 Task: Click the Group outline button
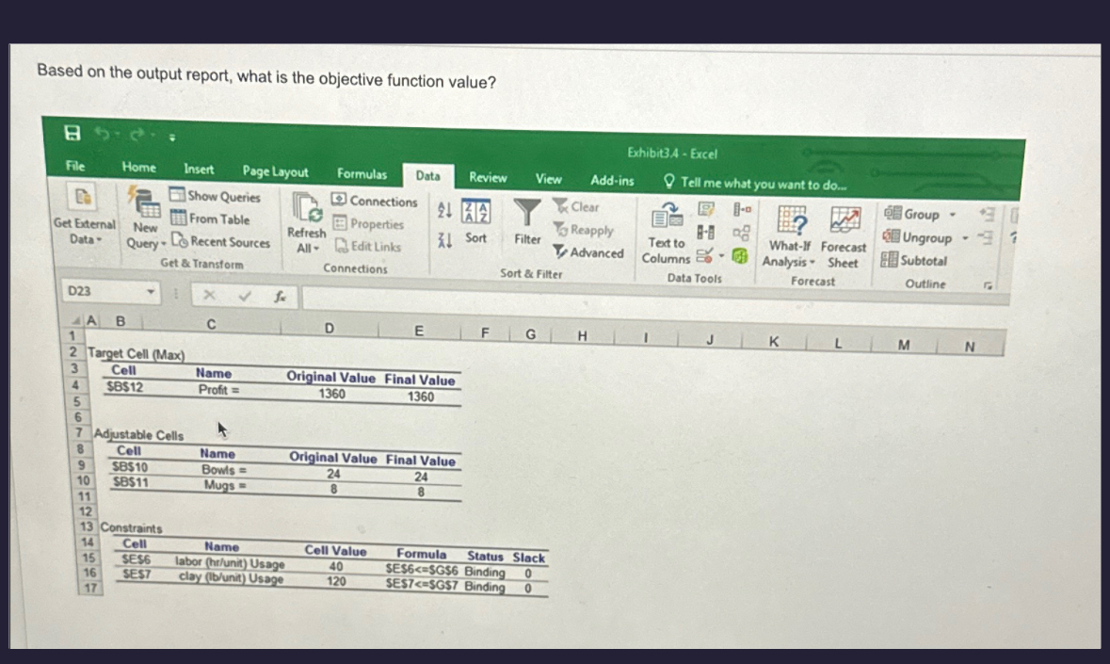click(911, 214)
